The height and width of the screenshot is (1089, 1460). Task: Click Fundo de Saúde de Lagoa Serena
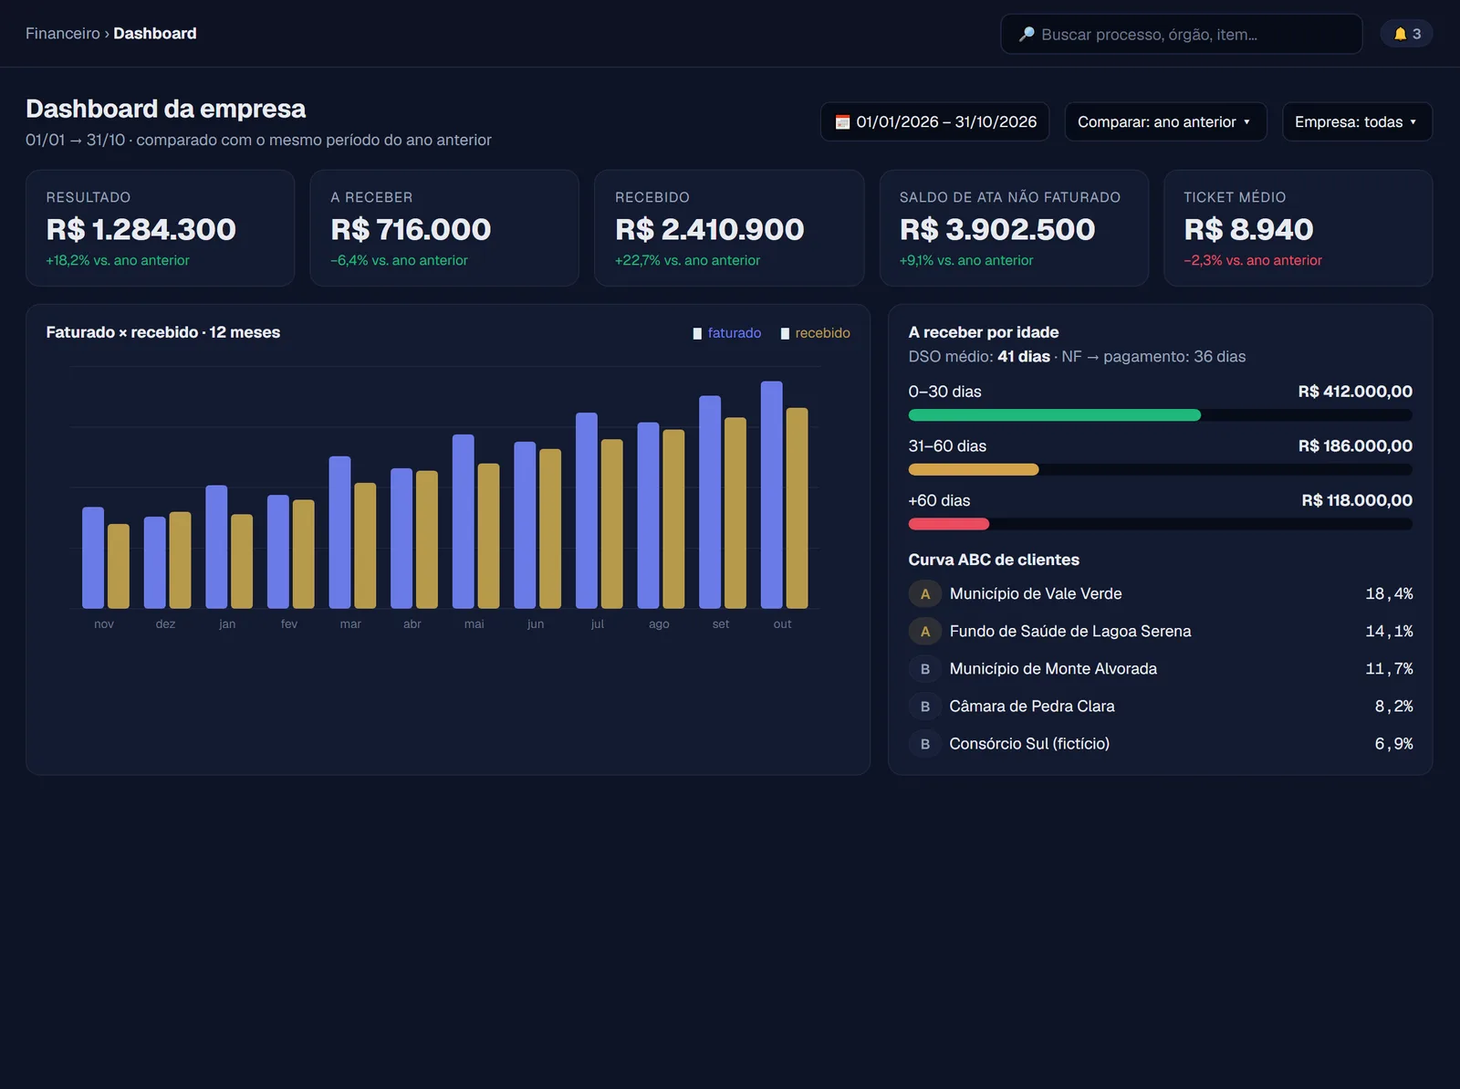(1069, 631)
